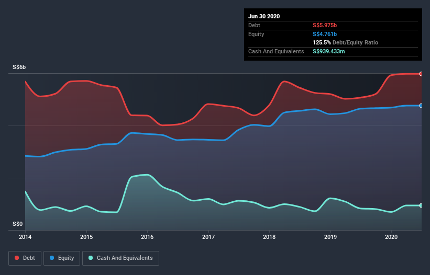Click the 2016 x-axis label
The image size is (430, 275).
(147, 237)
